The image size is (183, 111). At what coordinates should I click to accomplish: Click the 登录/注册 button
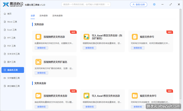139,5
